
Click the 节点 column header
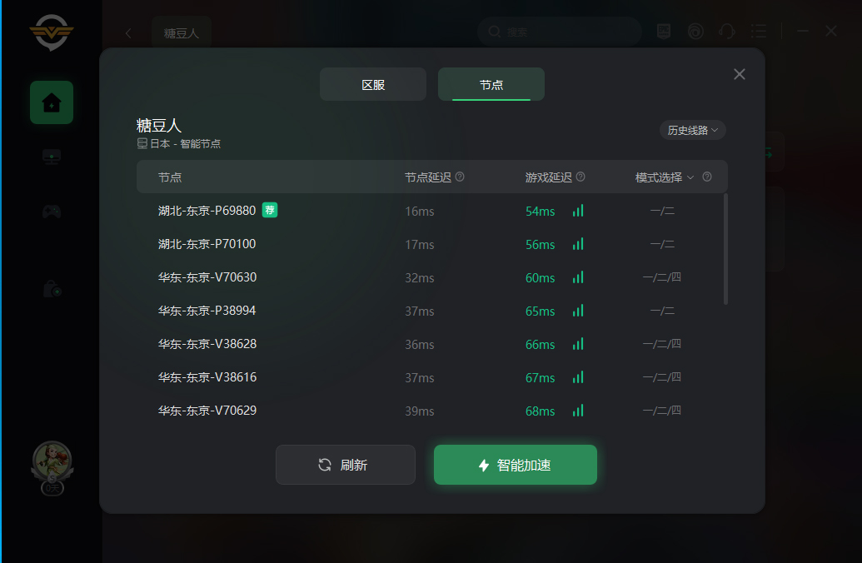170,177
